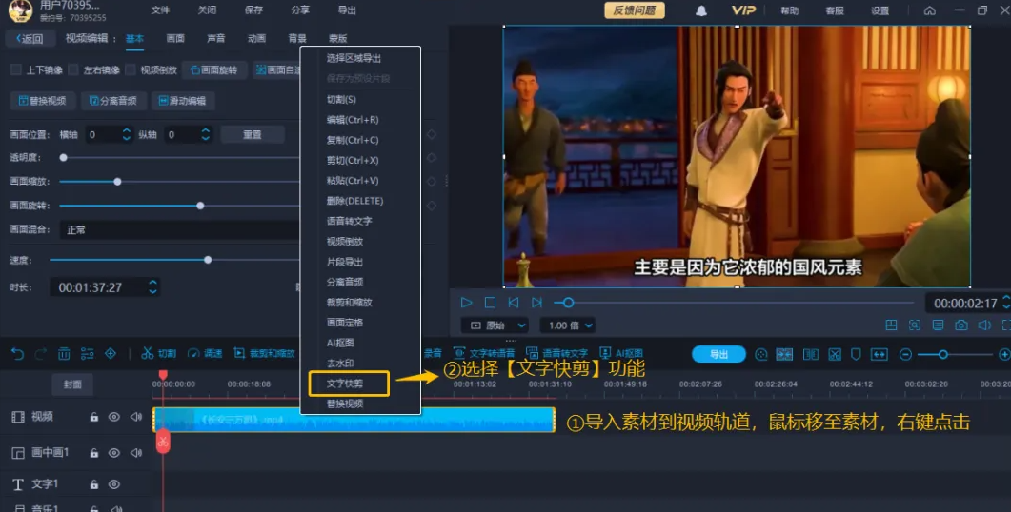
Task: Switch to the 画面 tab
Action: click(x=175, y=39)
